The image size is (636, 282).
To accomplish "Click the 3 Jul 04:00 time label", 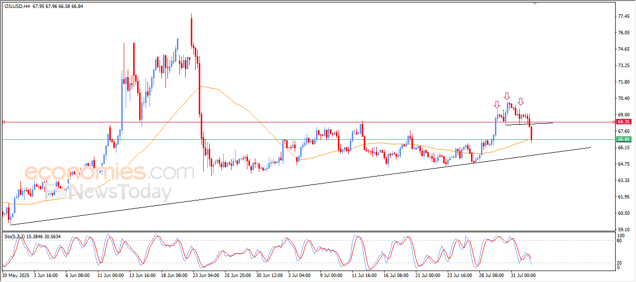I will point(299,275).
